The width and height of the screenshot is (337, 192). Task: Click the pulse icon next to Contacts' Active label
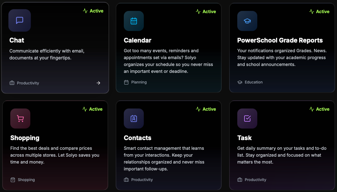198,109
